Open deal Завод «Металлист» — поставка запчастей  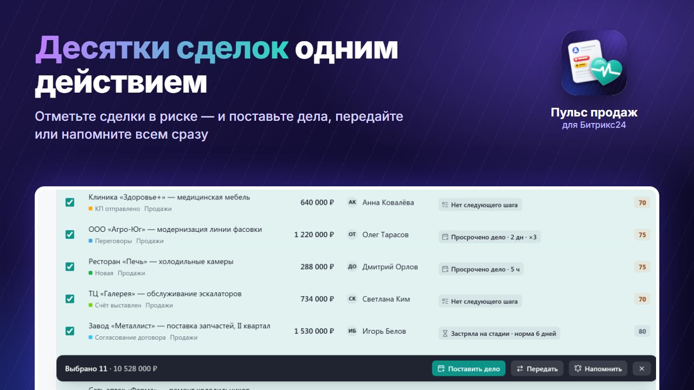179,326
